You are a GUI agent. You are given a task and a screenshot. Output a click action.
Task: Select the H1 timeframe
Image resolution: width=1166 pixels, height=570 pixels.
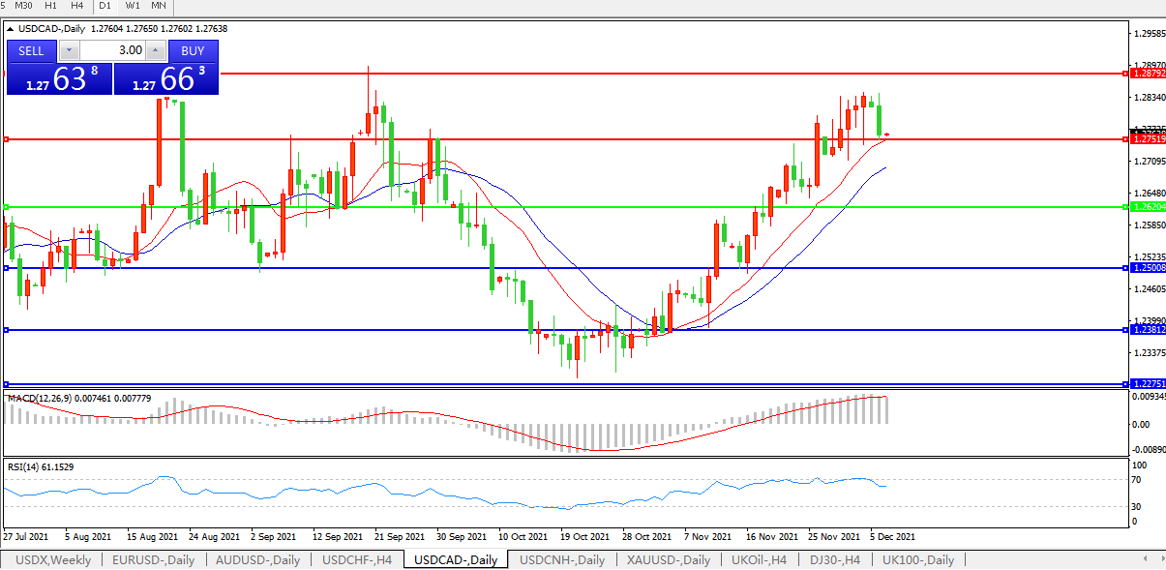(51, 6)
